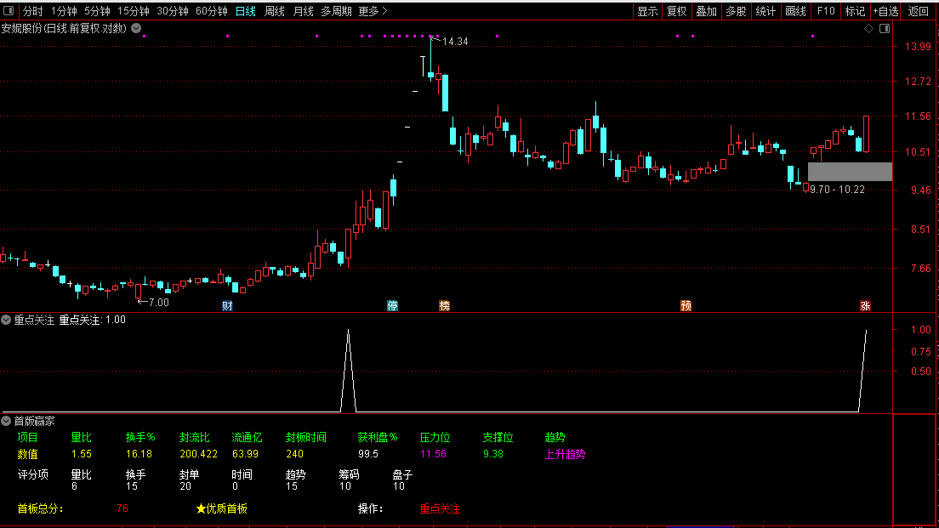Toggle the side panel icon at chart top-right
939x528 pixels.
point(885,29)
